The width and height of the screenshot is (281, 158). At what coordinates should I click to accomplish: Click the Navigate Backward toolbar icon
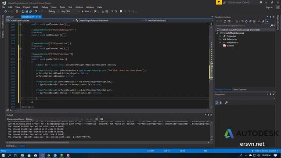point(6,11)
